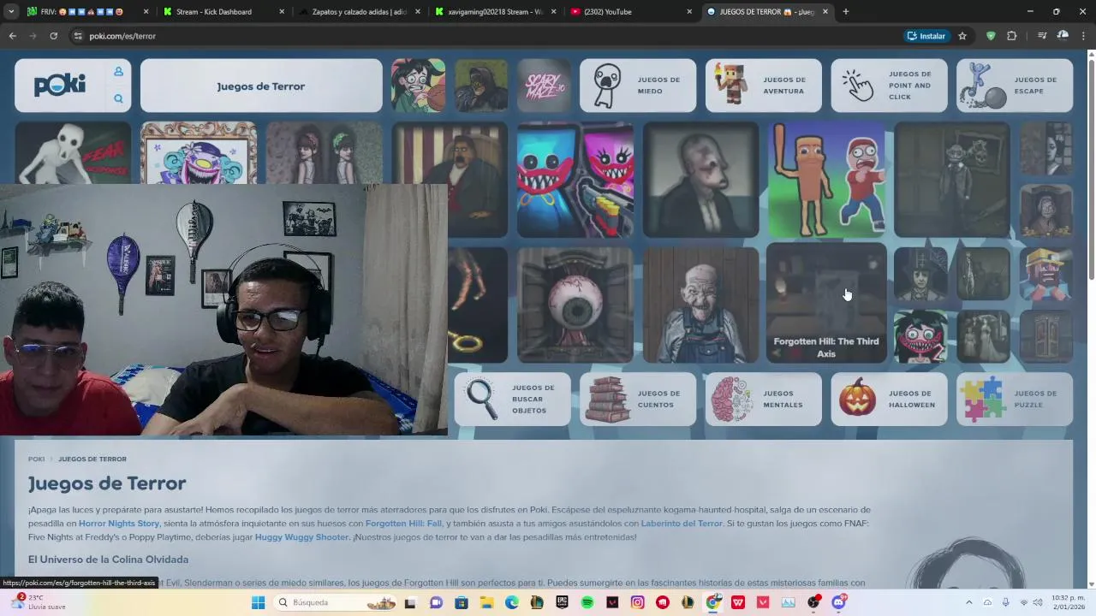Follow the Laberinto del Terror link
Viewport: 1096px width, 616px height.
tap(682, 524)
